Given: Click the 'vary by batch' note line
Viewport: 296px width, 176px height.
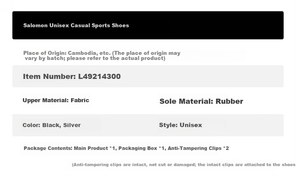Looking at the screenshot, I should point(95,58).
